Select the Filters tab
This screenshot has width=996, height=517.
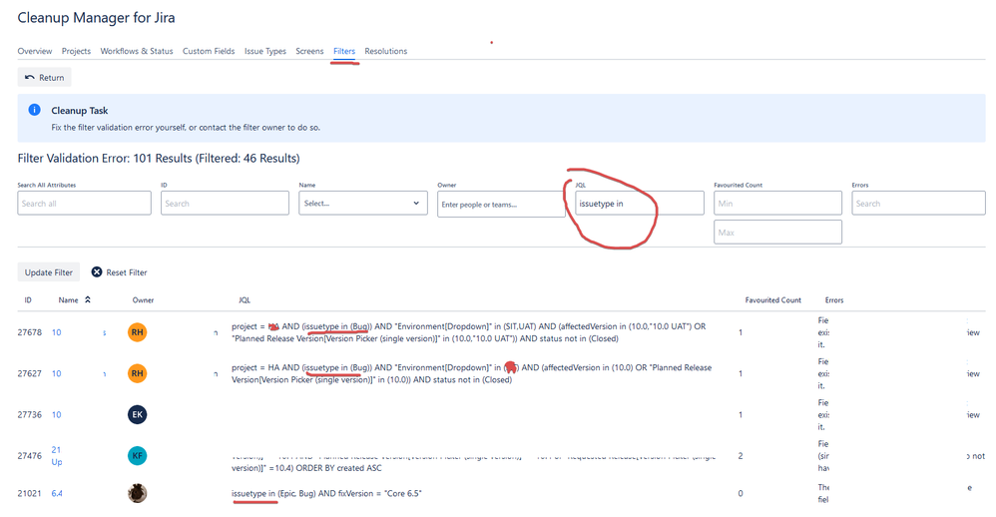pos(344,51)
